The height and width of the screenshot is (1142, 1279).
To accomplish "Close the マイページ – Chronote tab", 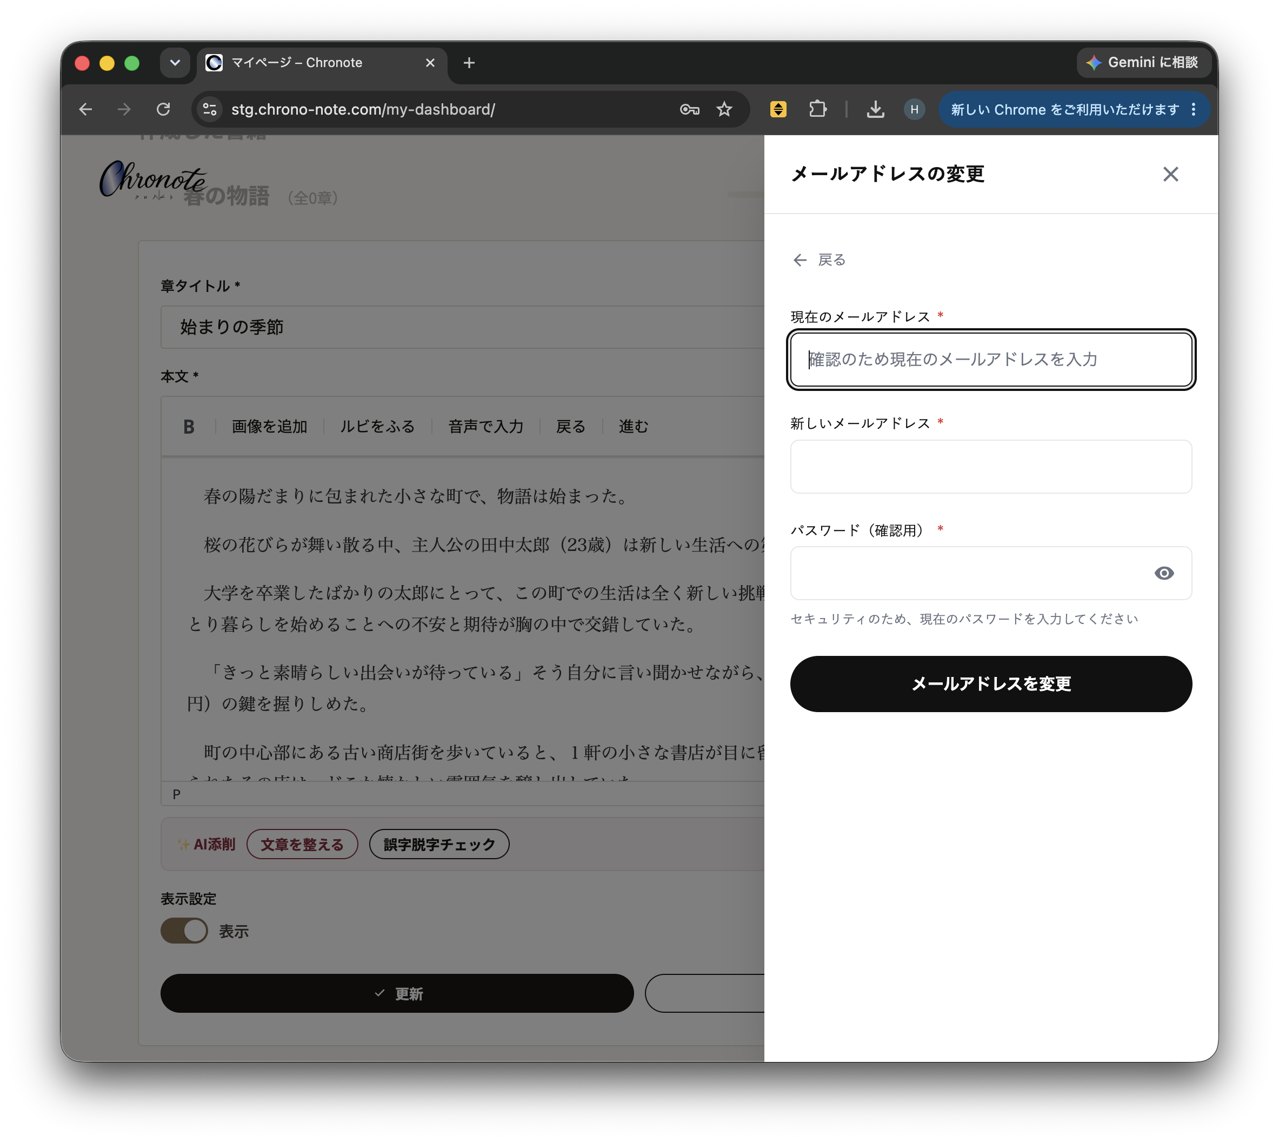I will click(430, 63).
